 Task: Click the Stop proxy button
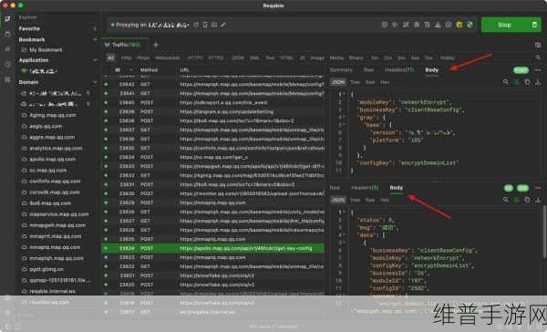[x=504, y=25]
